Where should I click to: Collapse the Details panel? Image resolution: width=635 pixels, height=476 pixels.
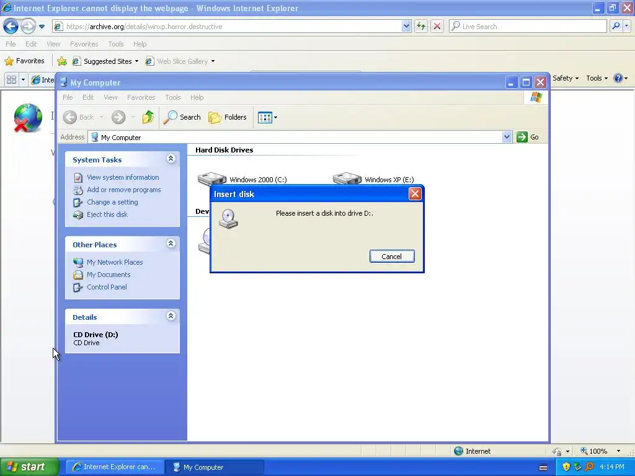171,315
